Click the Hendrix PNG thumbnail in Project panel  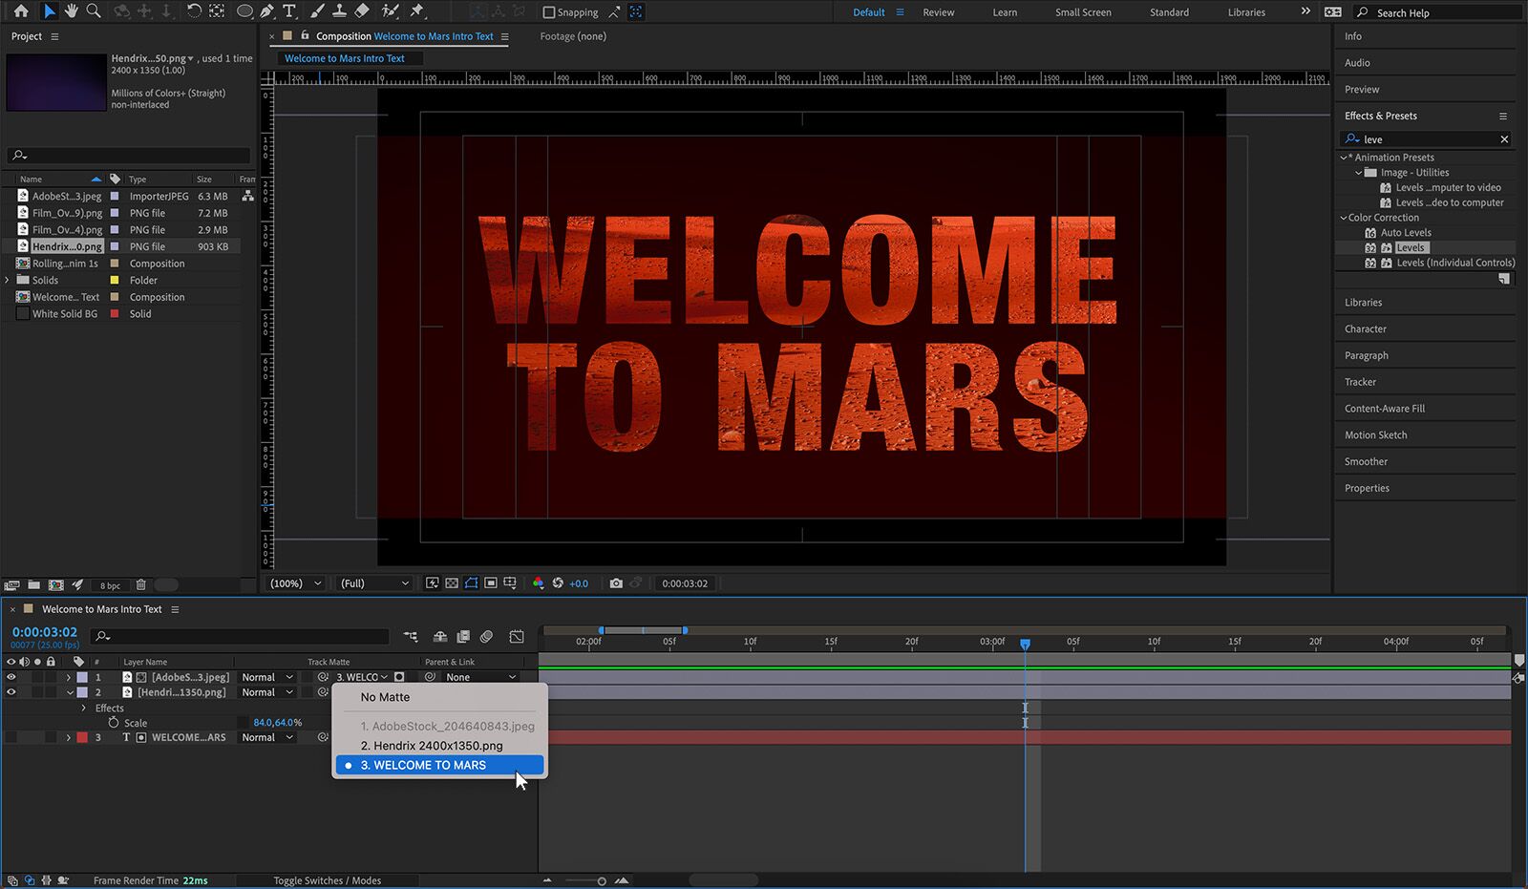tap(55, 83)
